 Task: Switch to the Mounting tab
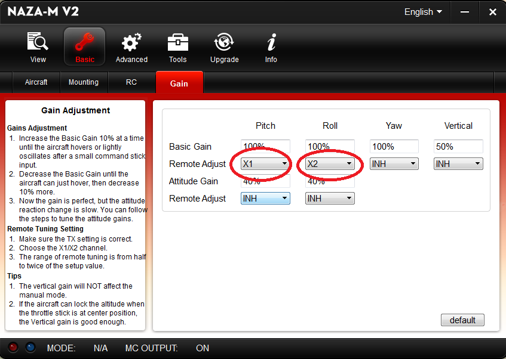[x=83, y=82]
